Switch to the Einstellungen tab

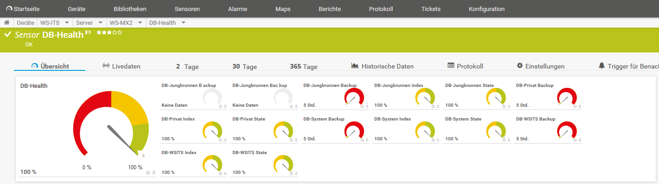coord(541,66)
